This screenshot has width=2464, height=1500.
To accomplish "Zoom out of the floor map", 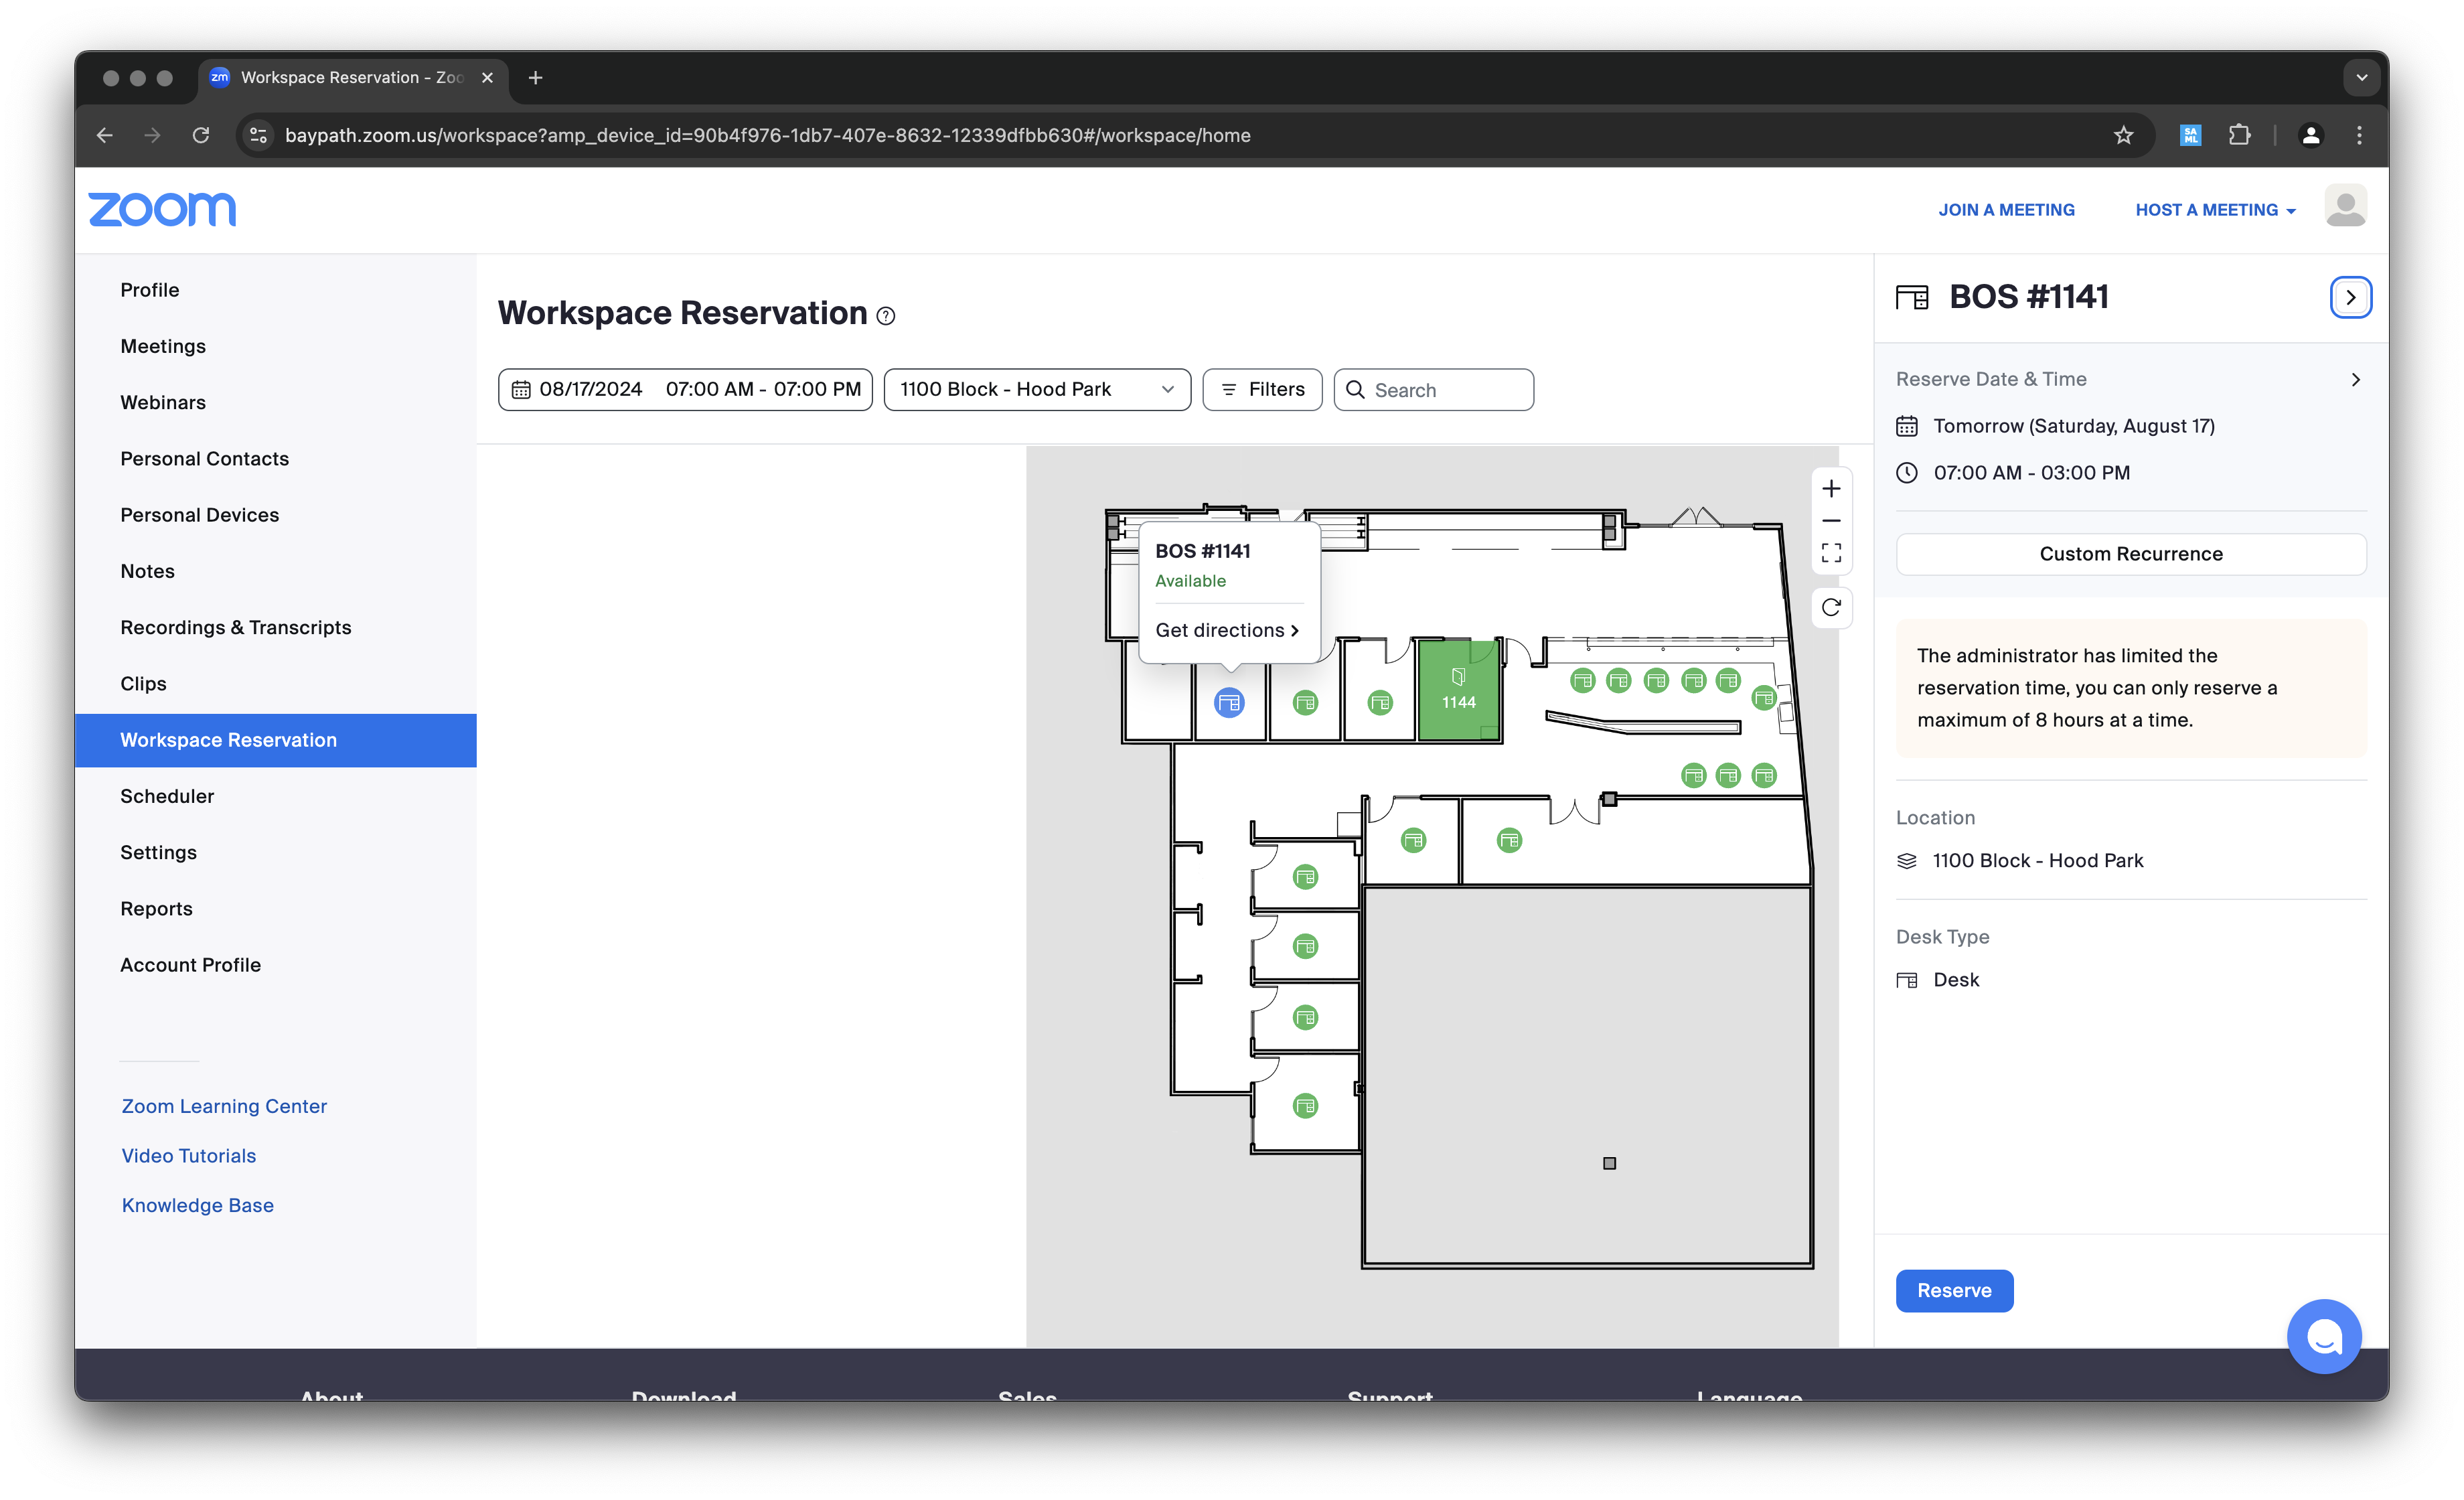I will click(1831, 521).
